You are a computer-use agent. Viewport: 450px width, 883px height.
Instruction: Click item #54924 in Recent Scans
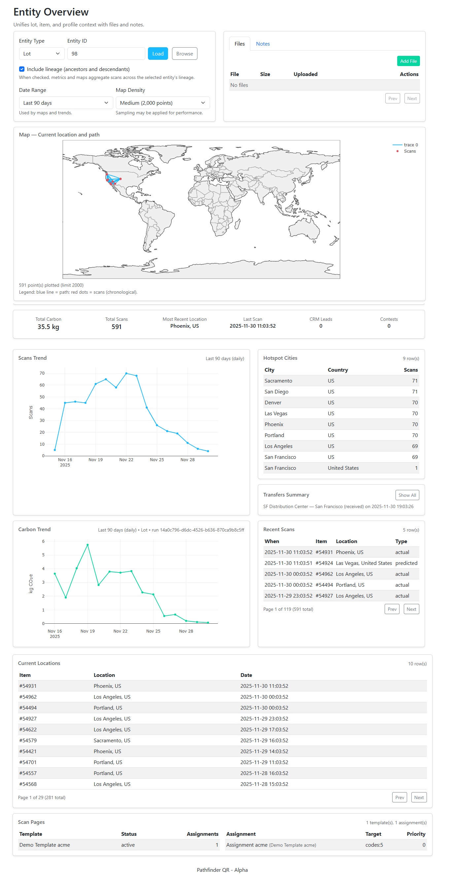pos(324,563)
